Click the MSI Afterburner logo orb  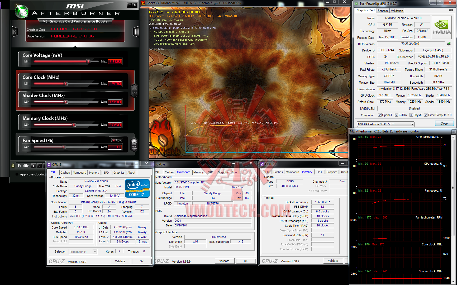[x=22, y=11]
